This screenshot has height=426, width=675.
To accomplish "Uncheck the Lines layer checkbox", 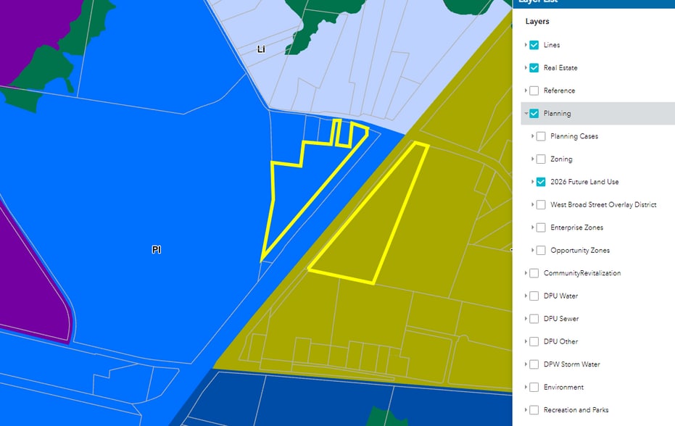I will pyautogui.click(x=534, y=45).
